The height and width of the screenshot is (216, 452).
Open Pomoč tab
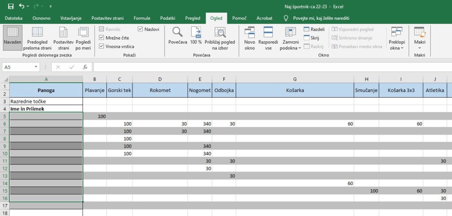click(x=239, y=18)
